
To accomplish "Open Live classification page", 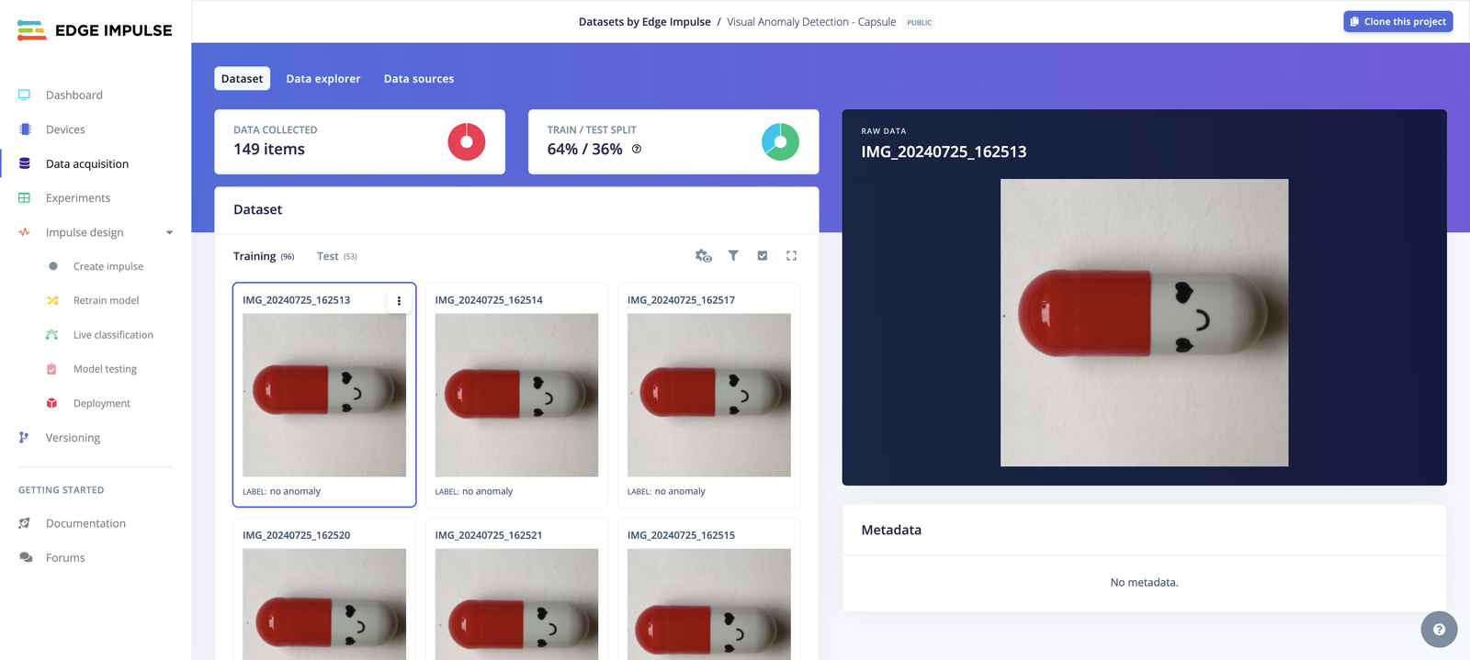I will click(x=113, y=334).
